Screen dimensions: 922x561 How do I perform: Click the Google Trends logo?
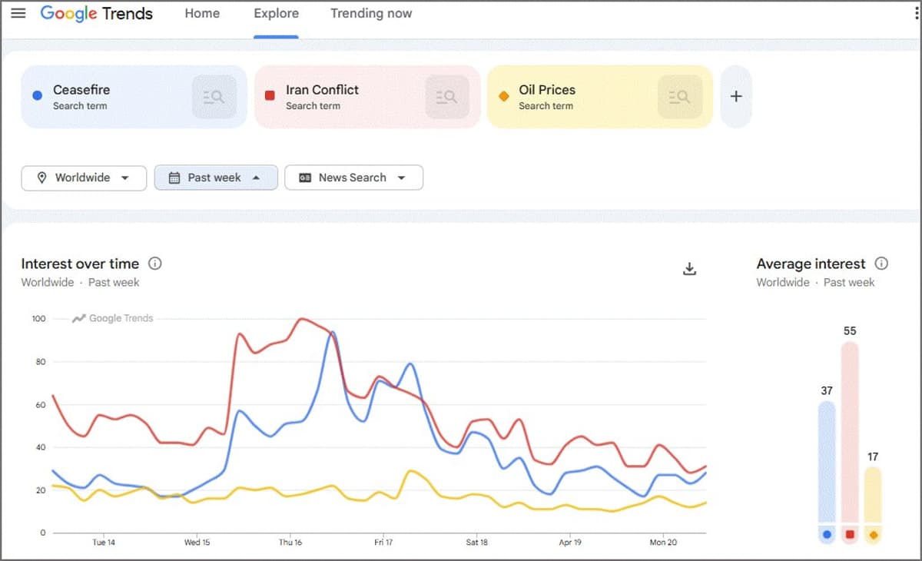[97, 14]
